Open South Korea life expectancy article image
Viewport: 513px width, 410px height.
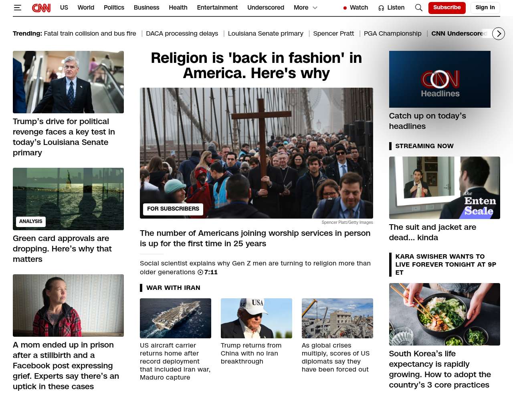[x=444, y=314]
